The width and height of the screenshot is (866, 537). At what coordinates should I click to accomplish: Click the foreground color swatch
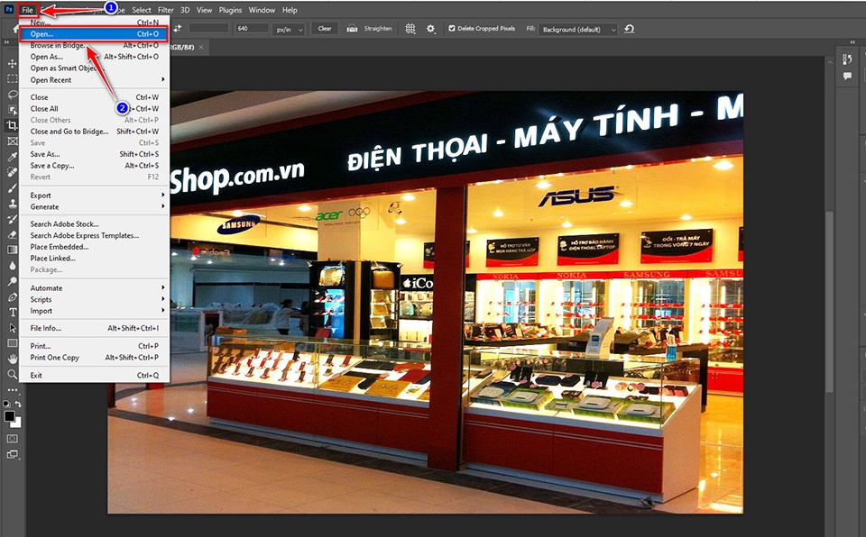[x=9, y=416]
